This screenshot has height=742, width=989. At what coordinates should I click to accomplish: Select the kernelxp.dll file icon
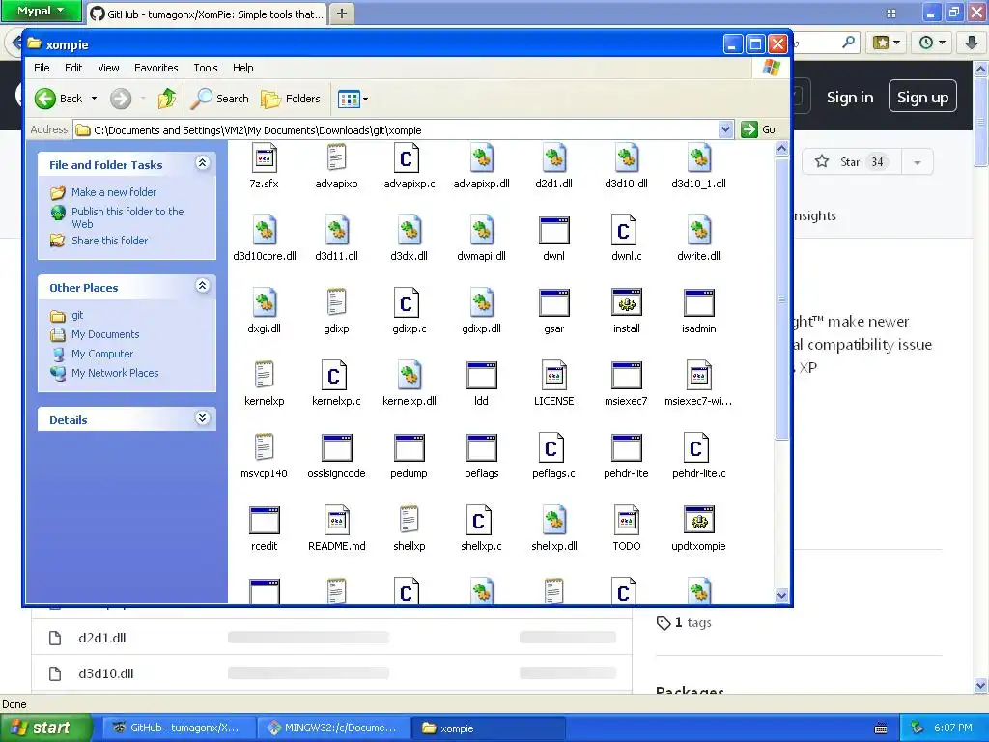[409, 376]
